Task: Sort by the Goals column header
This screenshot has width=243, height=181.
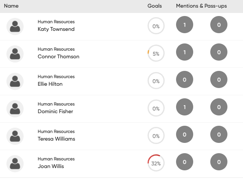Action: click(x=154, y=6)
